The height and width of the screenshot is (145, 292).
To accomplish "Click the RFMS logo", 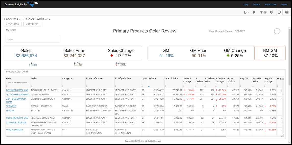I will point(33,4).
